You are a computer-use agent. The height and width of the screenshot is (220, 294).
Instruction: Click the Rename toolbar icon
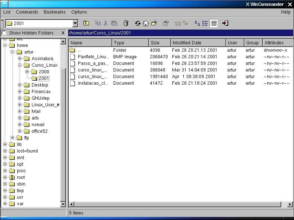coord(178,23)
